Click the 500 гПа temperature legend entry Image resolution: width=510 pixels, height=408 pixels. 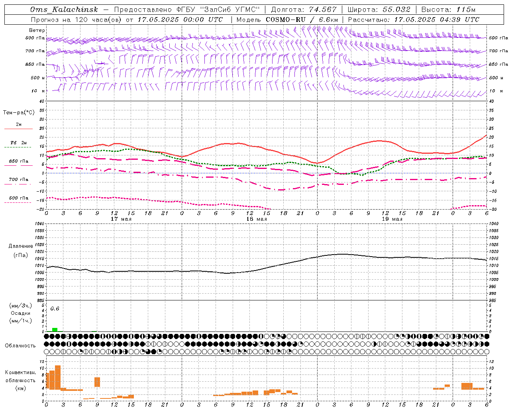coord(18,200)
